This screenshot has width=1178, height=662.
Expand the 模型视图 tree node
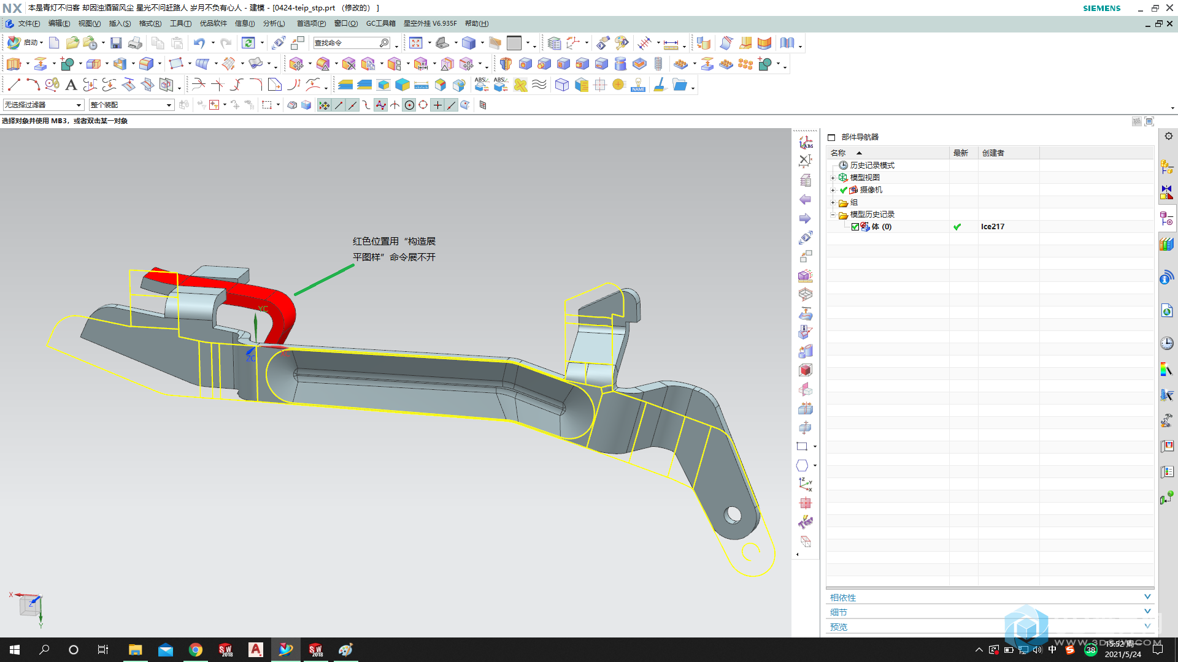pyautogui.click(x=833, y=178)
